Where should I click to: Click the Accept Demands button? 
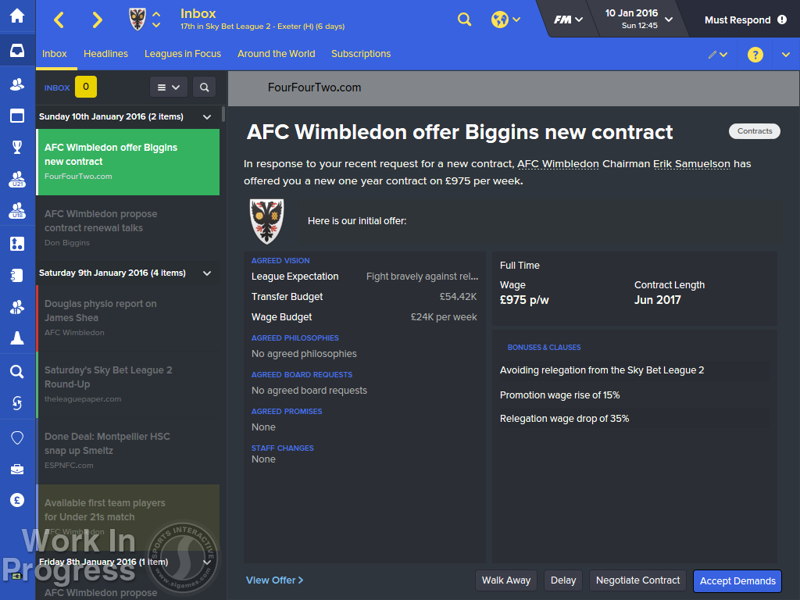(x=737, y=580)
